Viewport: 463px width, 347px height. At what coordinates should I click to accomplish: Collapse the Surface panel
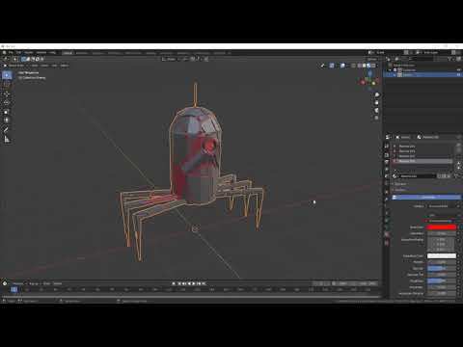400,190
